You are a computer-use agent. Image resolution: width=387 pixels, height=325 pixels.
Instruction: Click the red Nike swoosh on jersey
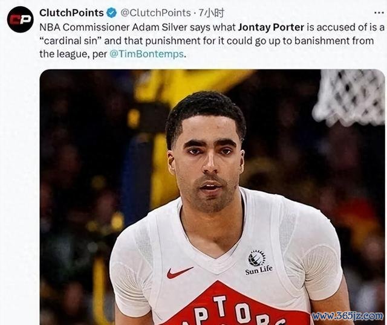point(180,272)
